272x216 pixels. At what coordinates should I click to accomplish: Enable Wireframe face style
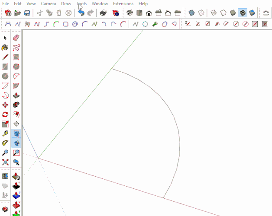(214, 13)
